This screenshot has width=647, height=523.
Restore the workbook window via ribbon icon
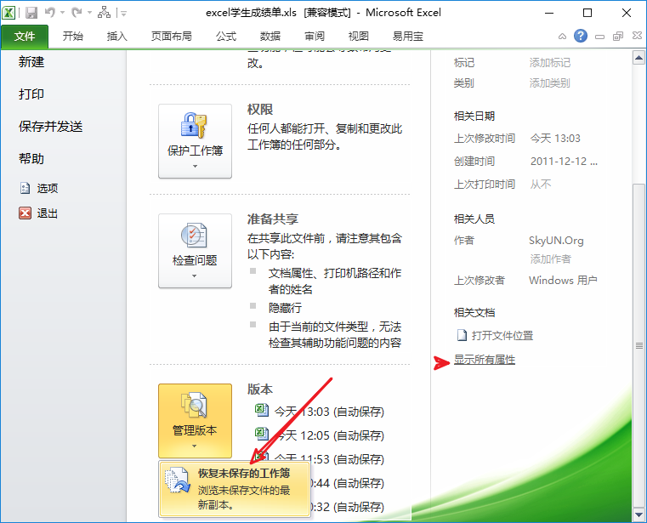(618, 37)
